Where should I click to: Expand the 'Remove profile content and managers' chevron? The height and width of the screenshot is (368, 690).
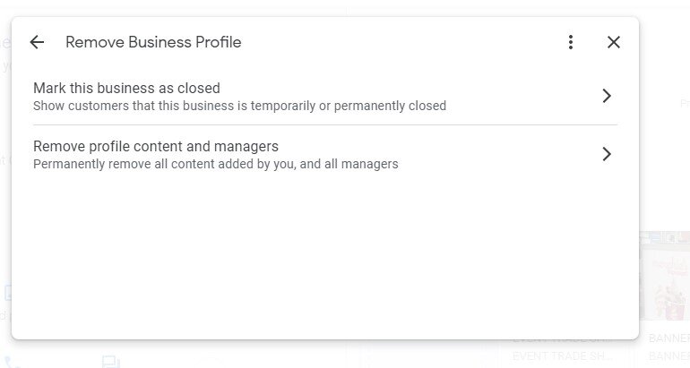[607, 154]
